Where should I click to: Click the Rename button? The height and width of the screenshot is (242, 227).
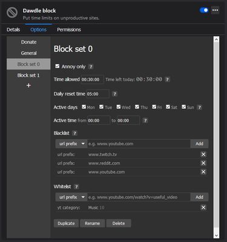pos(93,223)
